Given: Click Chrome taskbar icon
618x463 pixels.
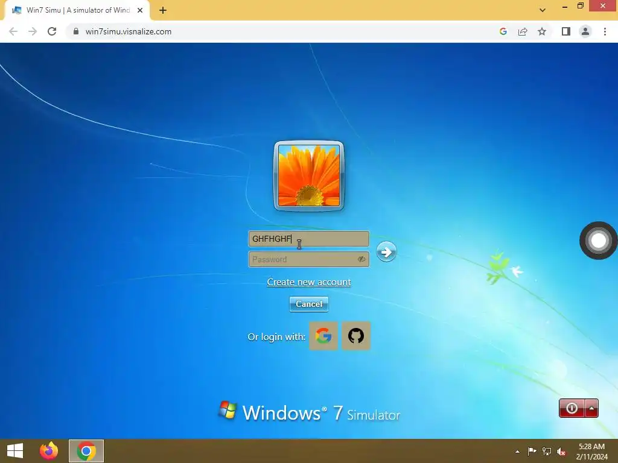Looking at the screenshot, I should point(86,451).
